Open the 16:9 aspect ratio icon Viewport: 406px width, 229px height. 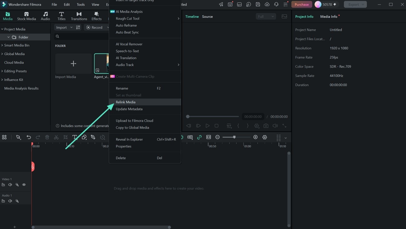tap(229, 126)
